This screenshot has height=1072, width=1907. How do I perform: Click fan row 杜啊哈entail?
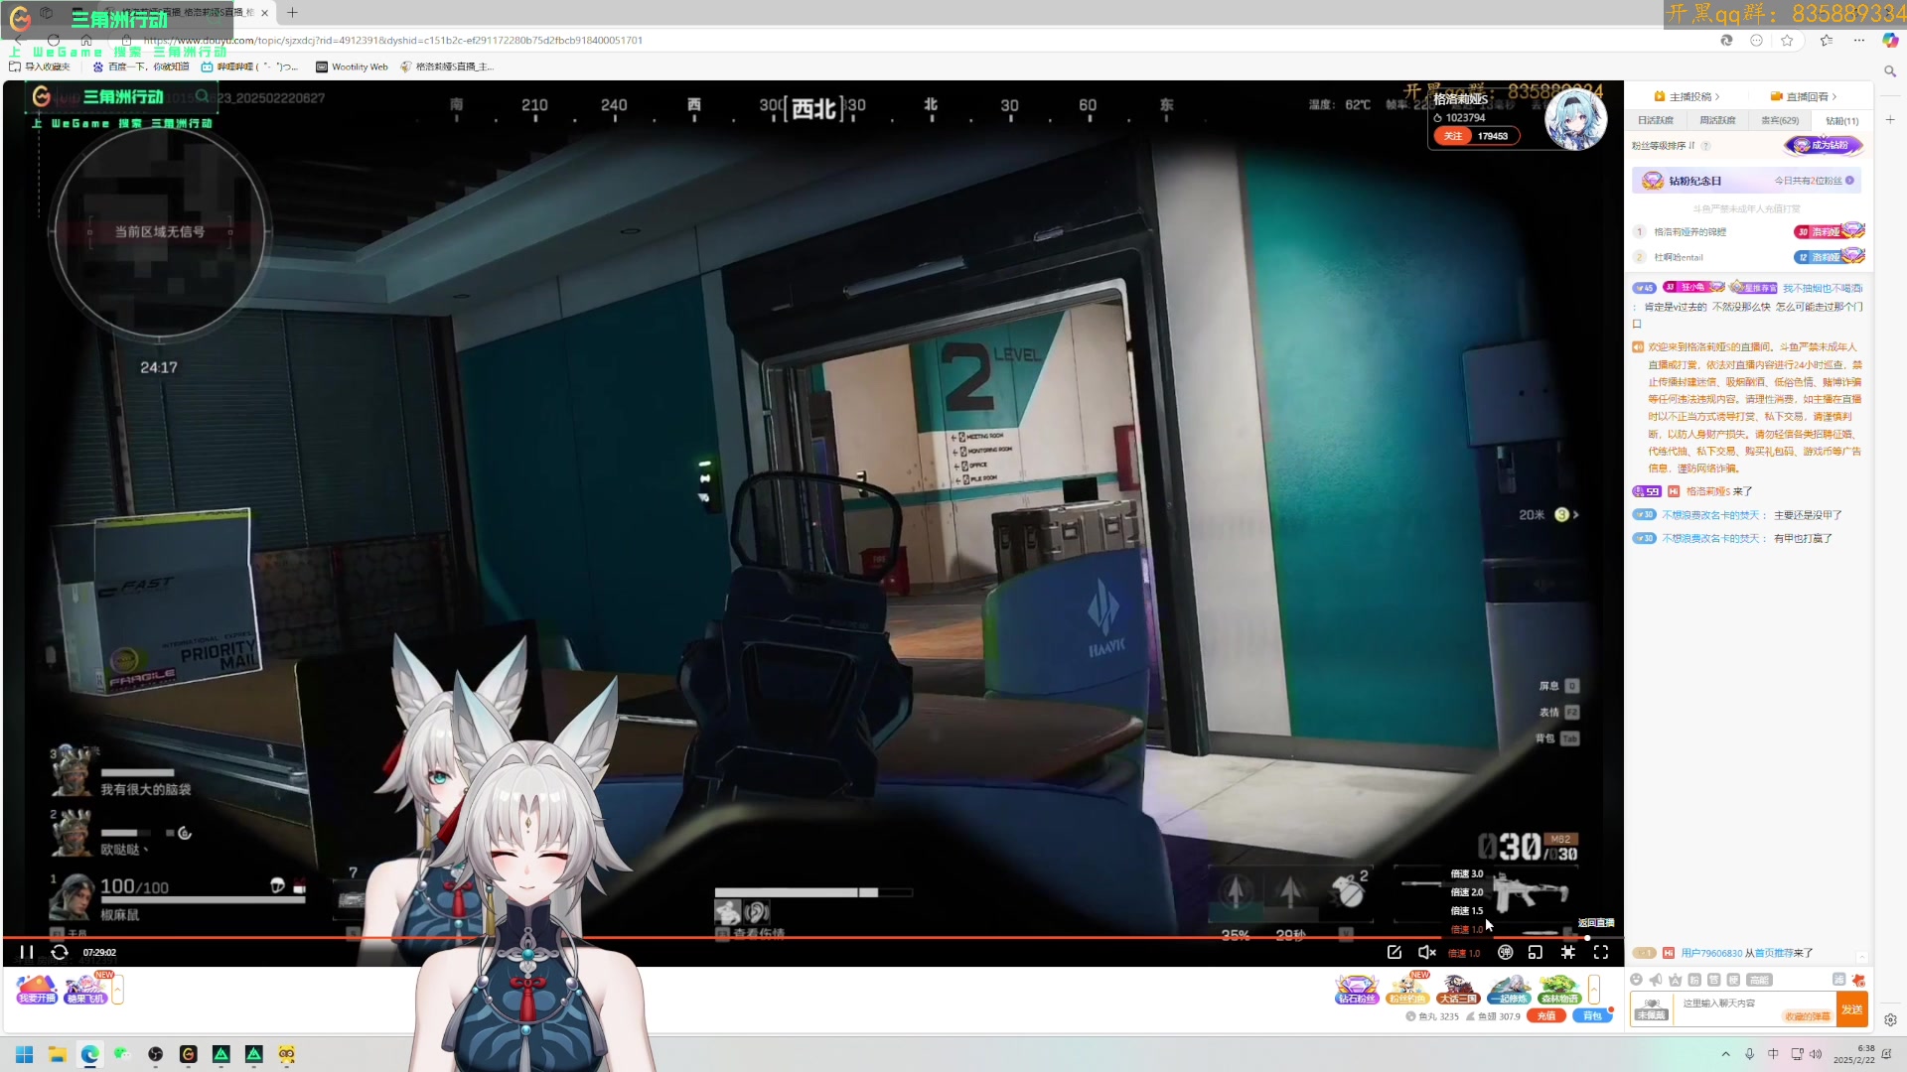[1748, 257]
